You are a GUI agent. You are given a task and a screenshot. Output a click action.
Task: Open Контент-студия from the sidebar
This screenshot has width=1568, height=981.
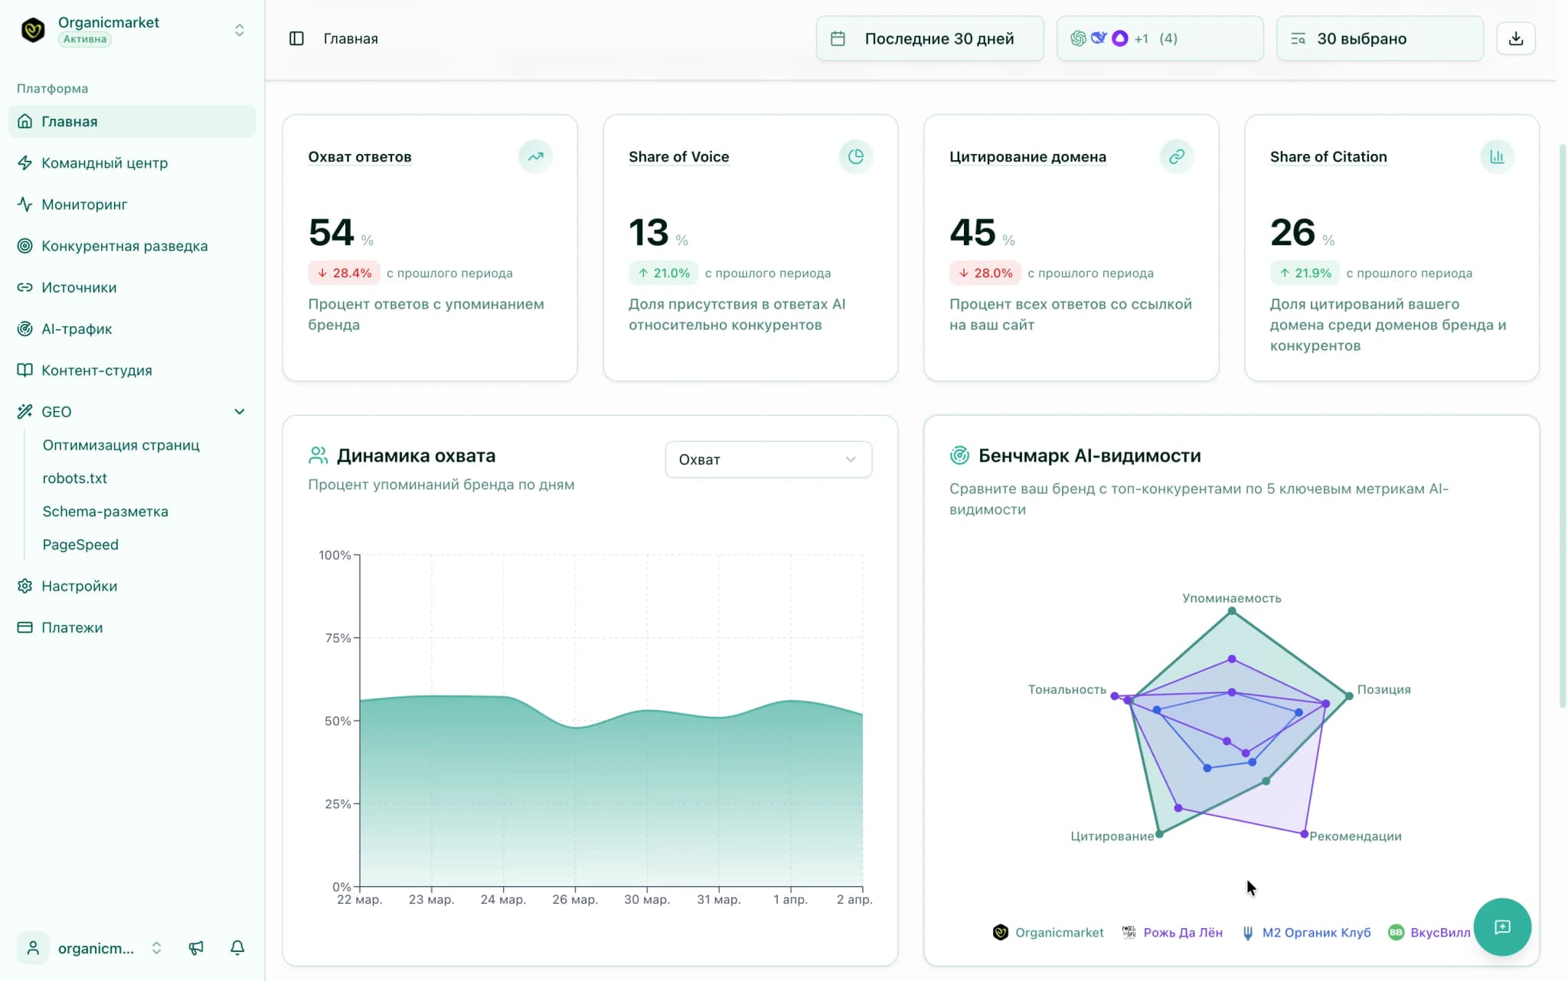(x=98, y=370)
